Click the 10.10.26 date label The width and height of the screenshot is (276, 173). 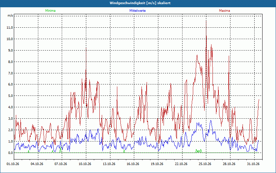85,164
